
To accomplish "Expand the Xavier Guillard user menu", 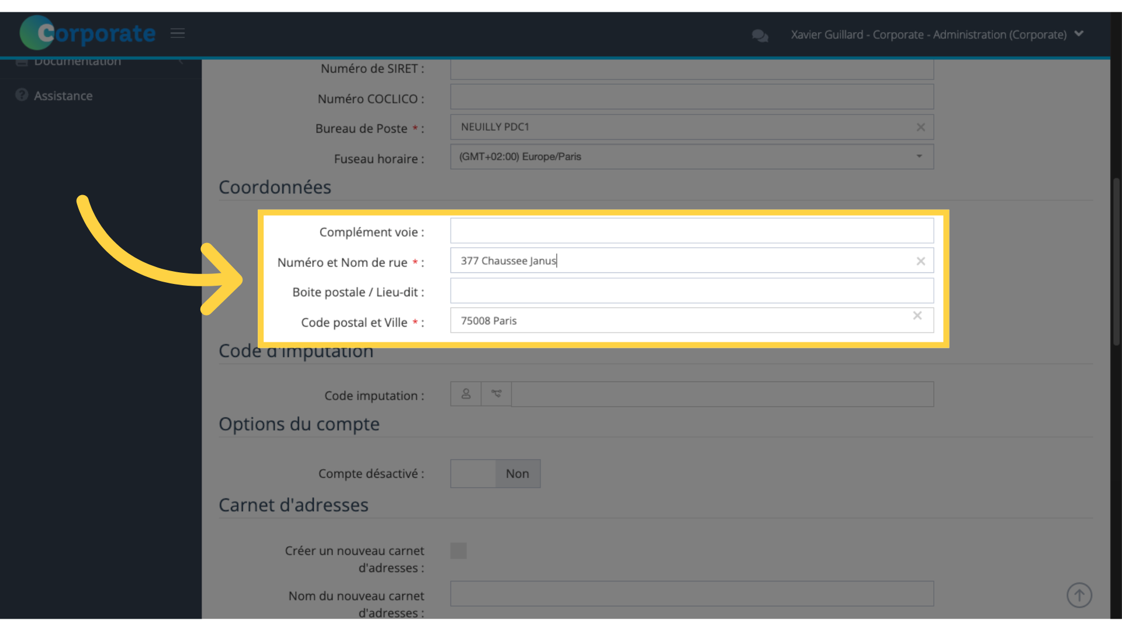I will coord(1079,34).
